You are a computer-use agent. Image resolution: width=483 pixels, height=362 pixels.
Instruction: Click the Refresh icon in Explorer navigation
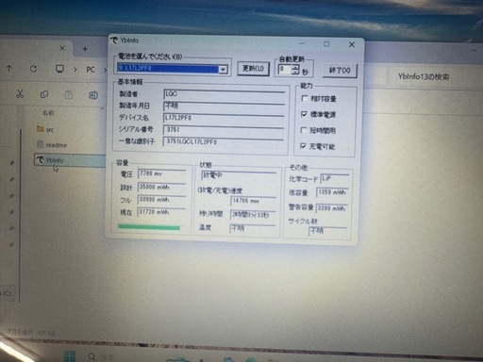coord(34,69)
